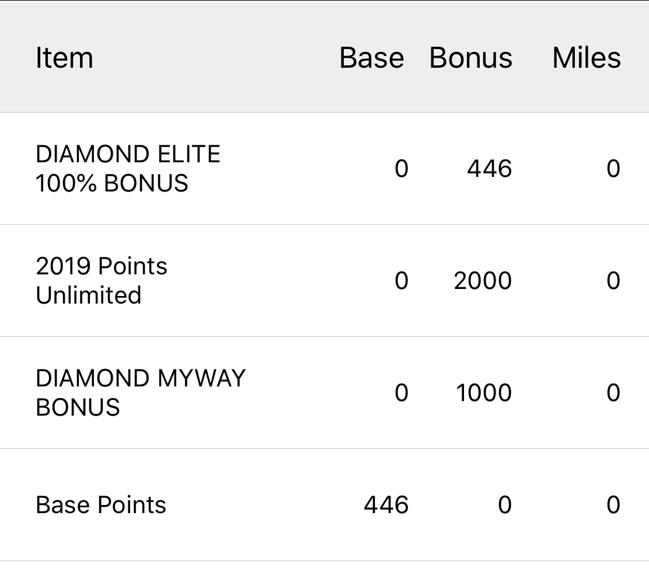The width and height of the screenshot is (649, 568).
Task: Click Bonus value in Base Points row
Action: coord(505,505)
